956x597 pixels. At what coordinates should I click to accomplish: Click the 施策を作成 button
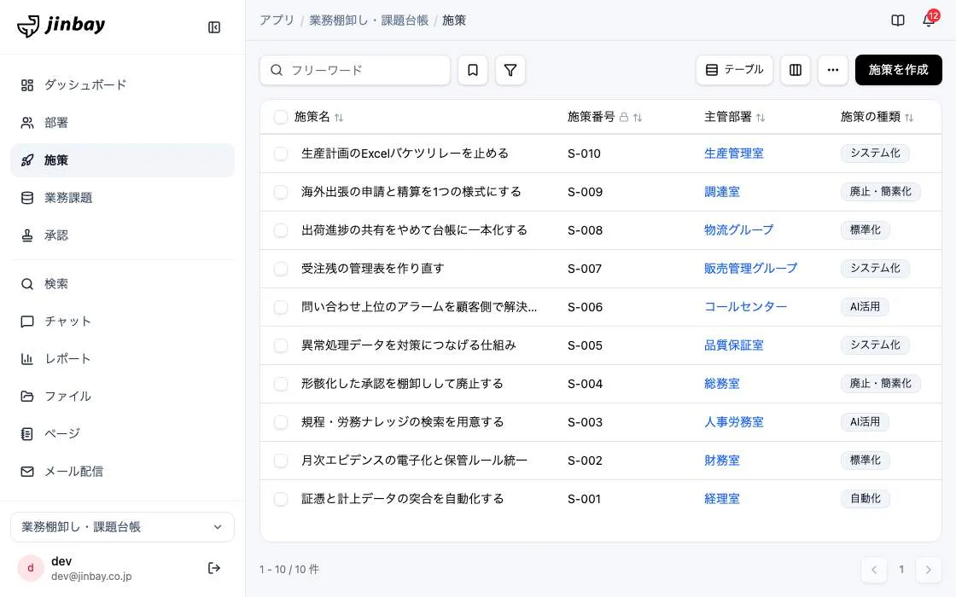click(x=898, y=70)
